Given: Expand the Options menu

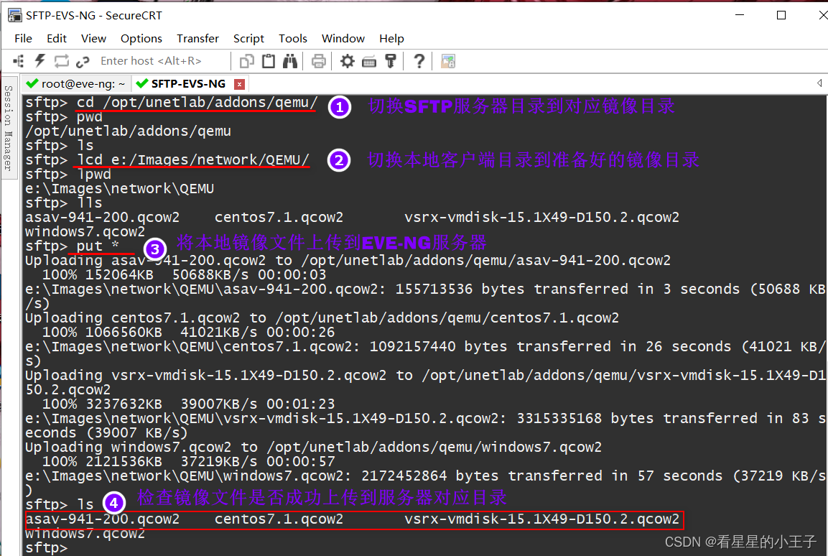Looking at the screenshot, I should pos(141,39).
